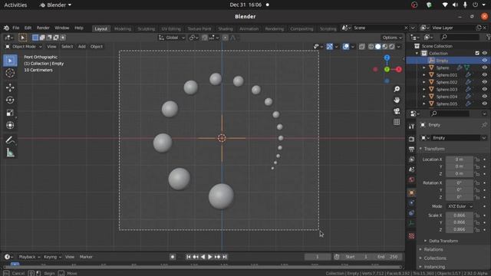Open the Global orientation dropdown
The width and height of the screenshot is (491, 276).
click(x=172, y=38)
